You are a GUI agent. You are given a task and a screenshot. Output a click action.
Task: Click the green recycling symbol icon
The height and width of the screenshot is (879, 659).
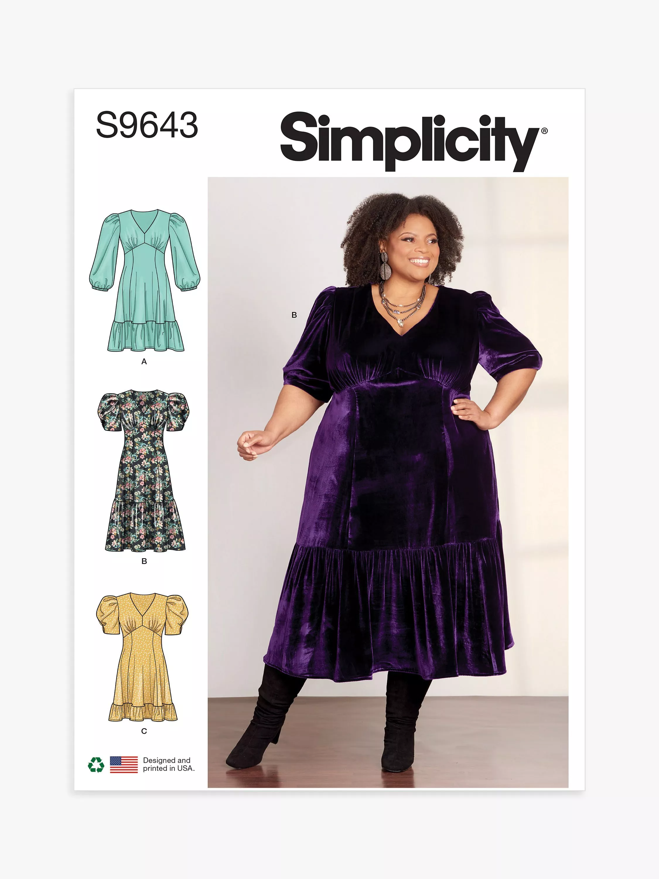(96, 764)
